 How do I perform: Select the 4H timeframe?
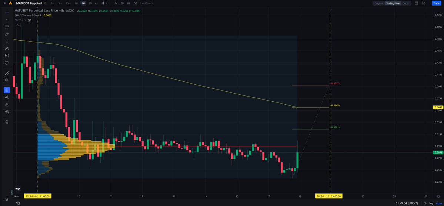[x=83, y=3]
